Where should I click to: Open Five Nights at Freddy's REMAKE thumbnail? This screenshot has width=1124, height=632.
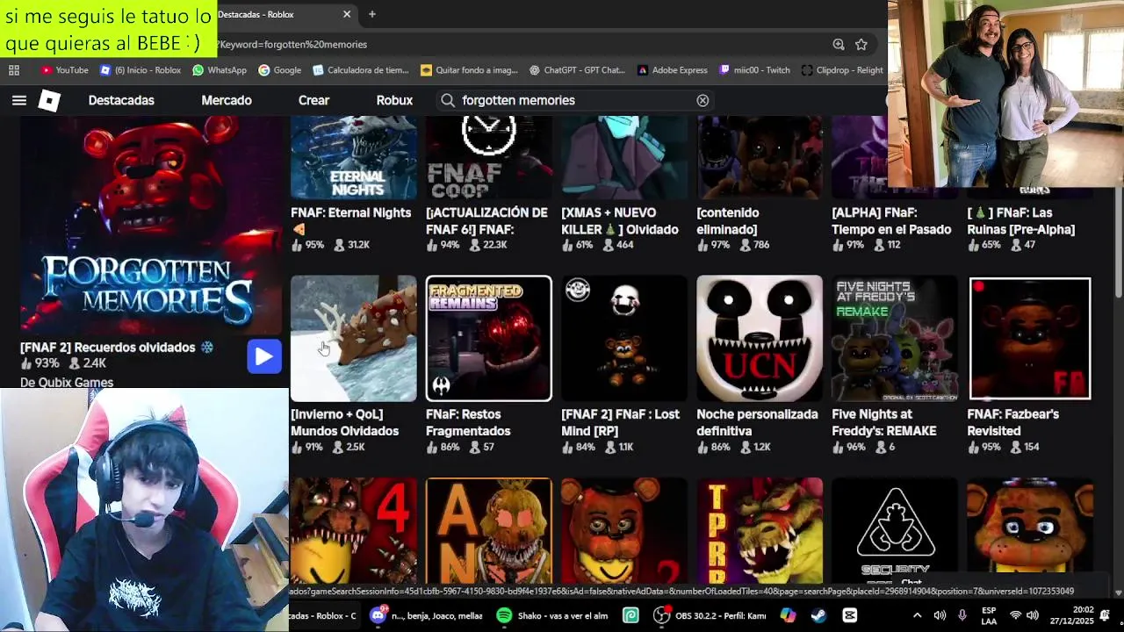(895, 338)
